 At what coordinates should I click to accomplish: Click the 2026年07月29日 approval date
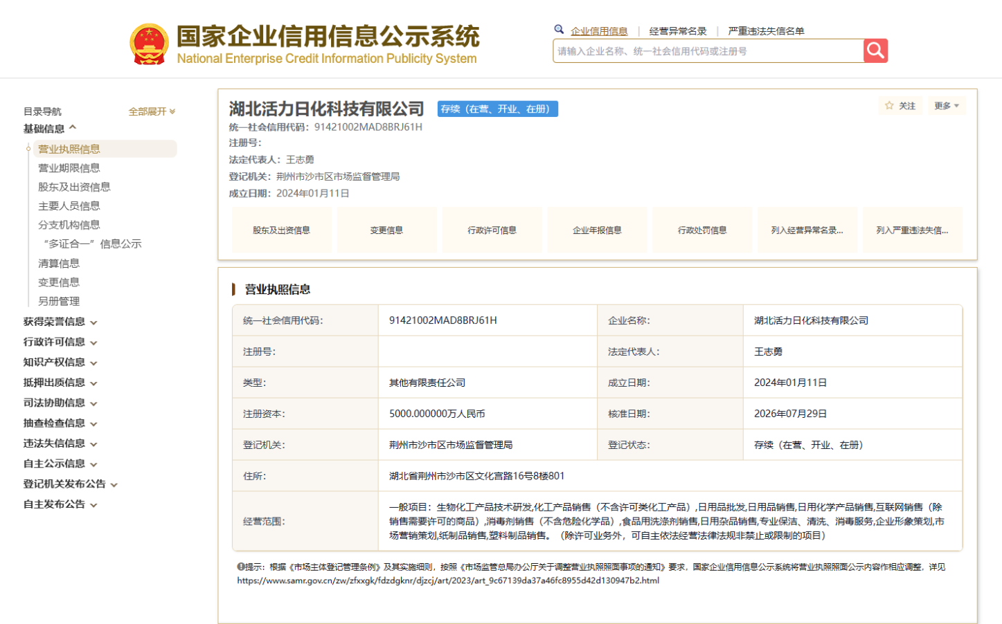click(791, 414)
